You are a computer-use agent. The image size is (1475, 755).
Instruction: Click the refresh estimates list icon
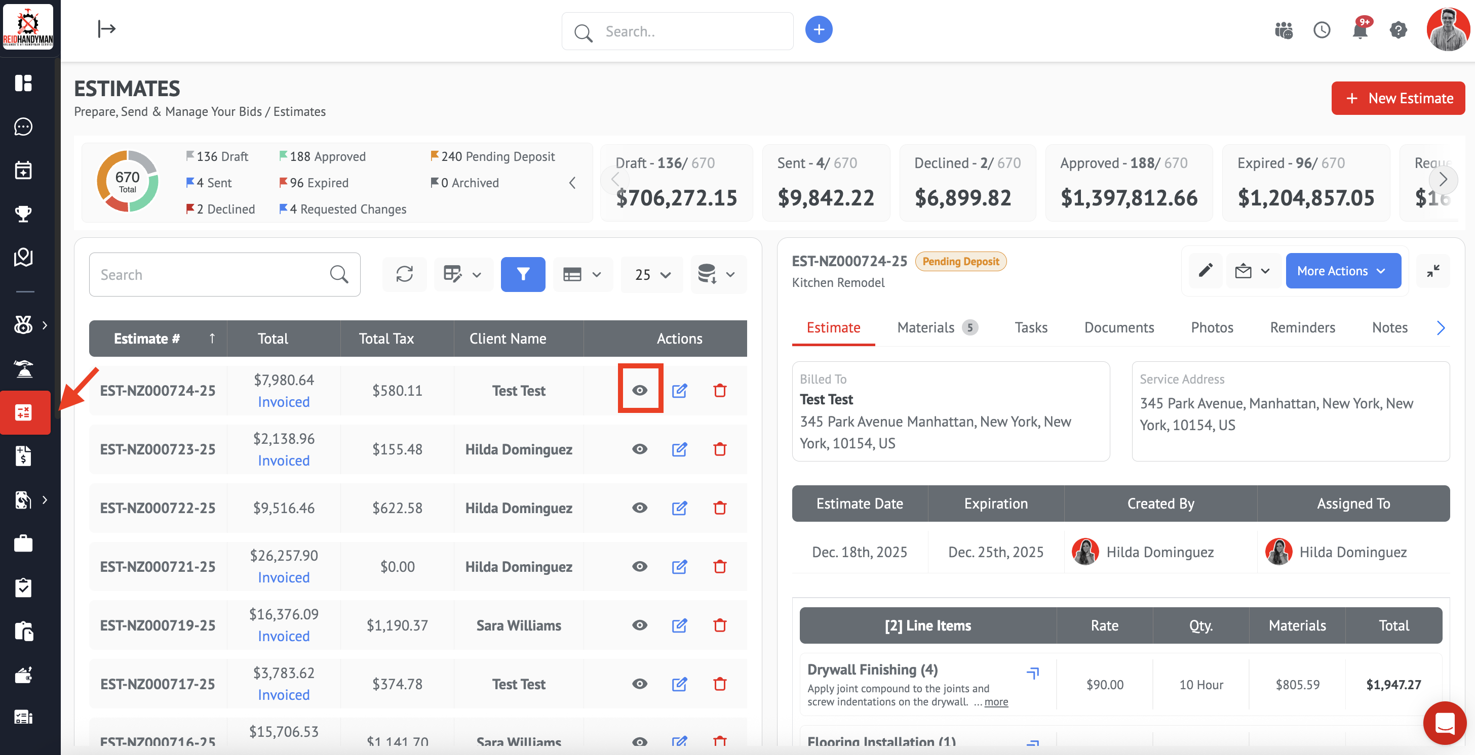pyautogui.click(x=404, y=275)
